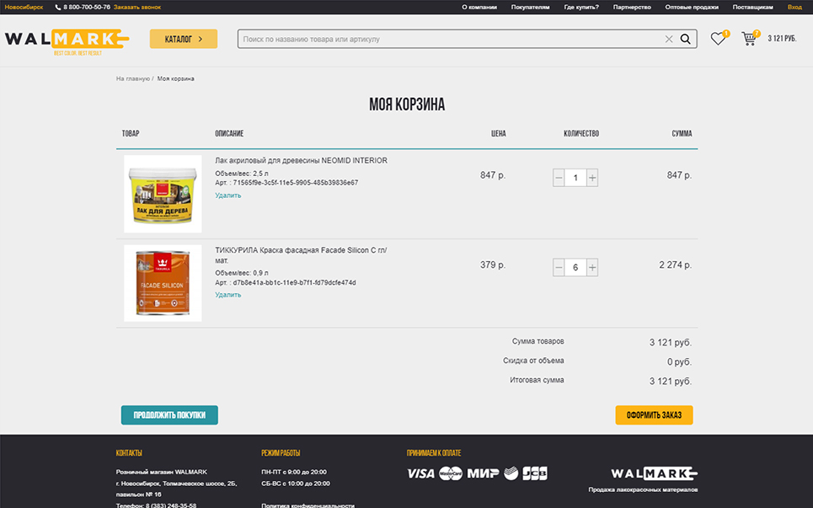Select city Новосибирск

click(x=24, y=8)
